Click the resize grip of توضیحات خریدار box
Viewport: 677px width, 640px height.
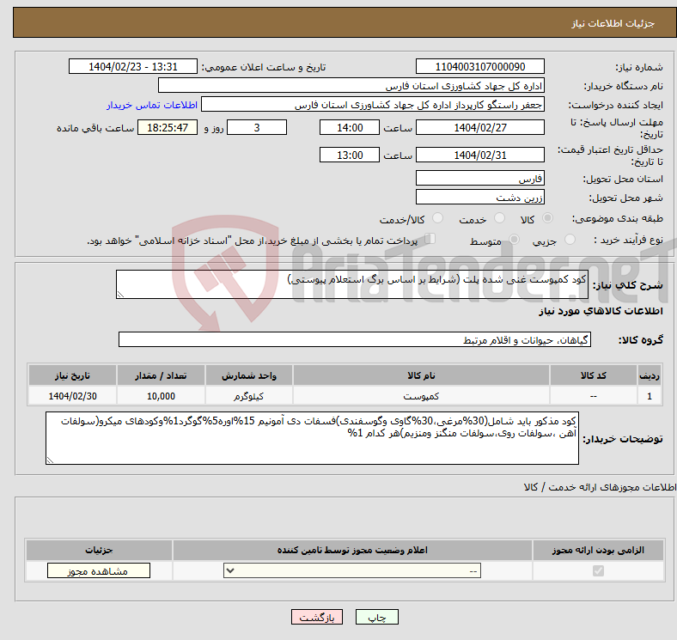(x=50, y=460)
